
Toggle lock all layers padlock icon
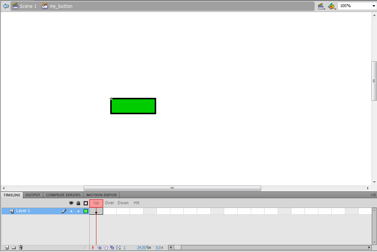coord(78,203)
